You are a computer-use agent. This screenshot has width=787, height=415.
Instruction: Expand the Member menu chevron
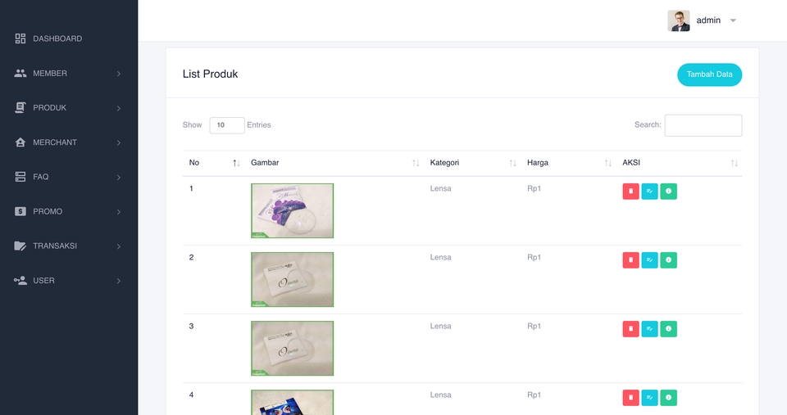119,74
